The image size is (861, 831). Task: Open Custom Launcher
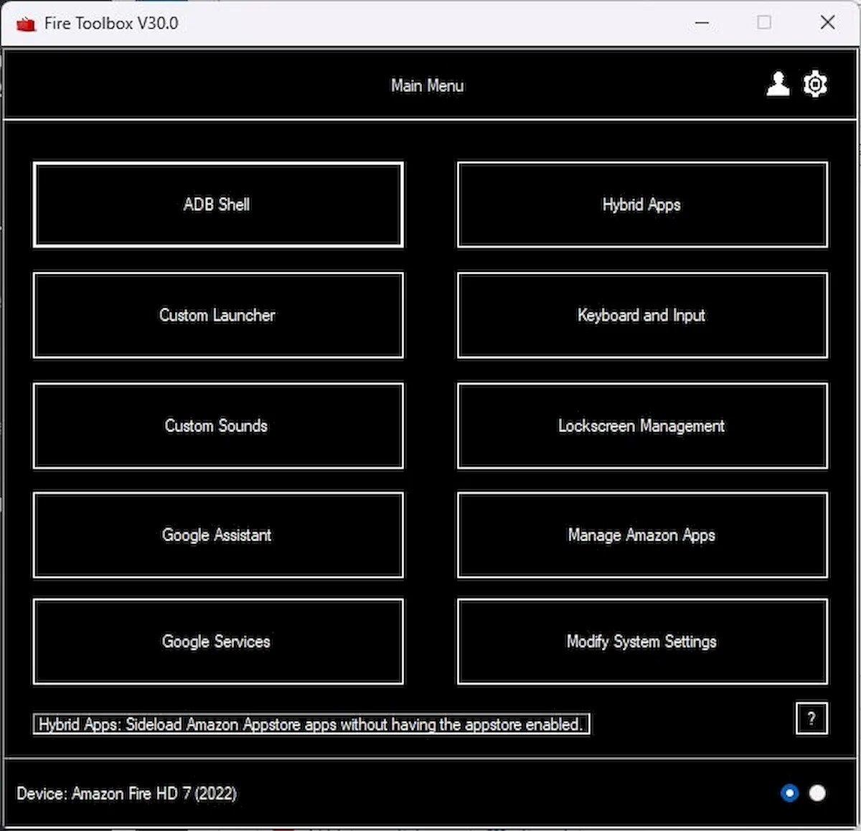217,315
